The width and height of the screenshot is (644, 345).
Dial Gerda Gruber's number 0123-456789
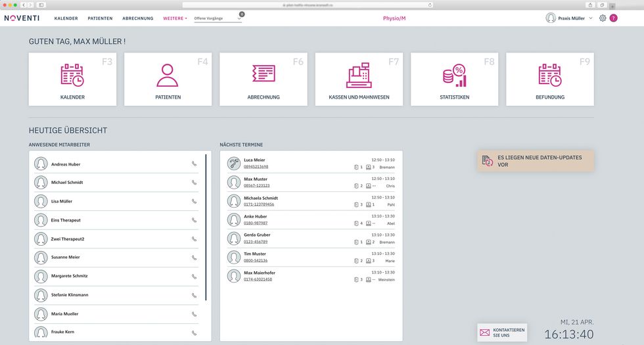(256, 242)
